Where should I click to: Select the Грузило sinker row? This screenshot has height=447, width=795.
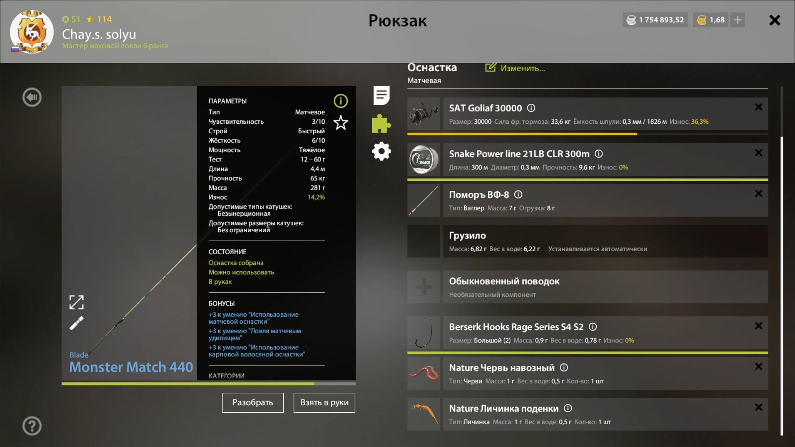click(x=605, y=241)
